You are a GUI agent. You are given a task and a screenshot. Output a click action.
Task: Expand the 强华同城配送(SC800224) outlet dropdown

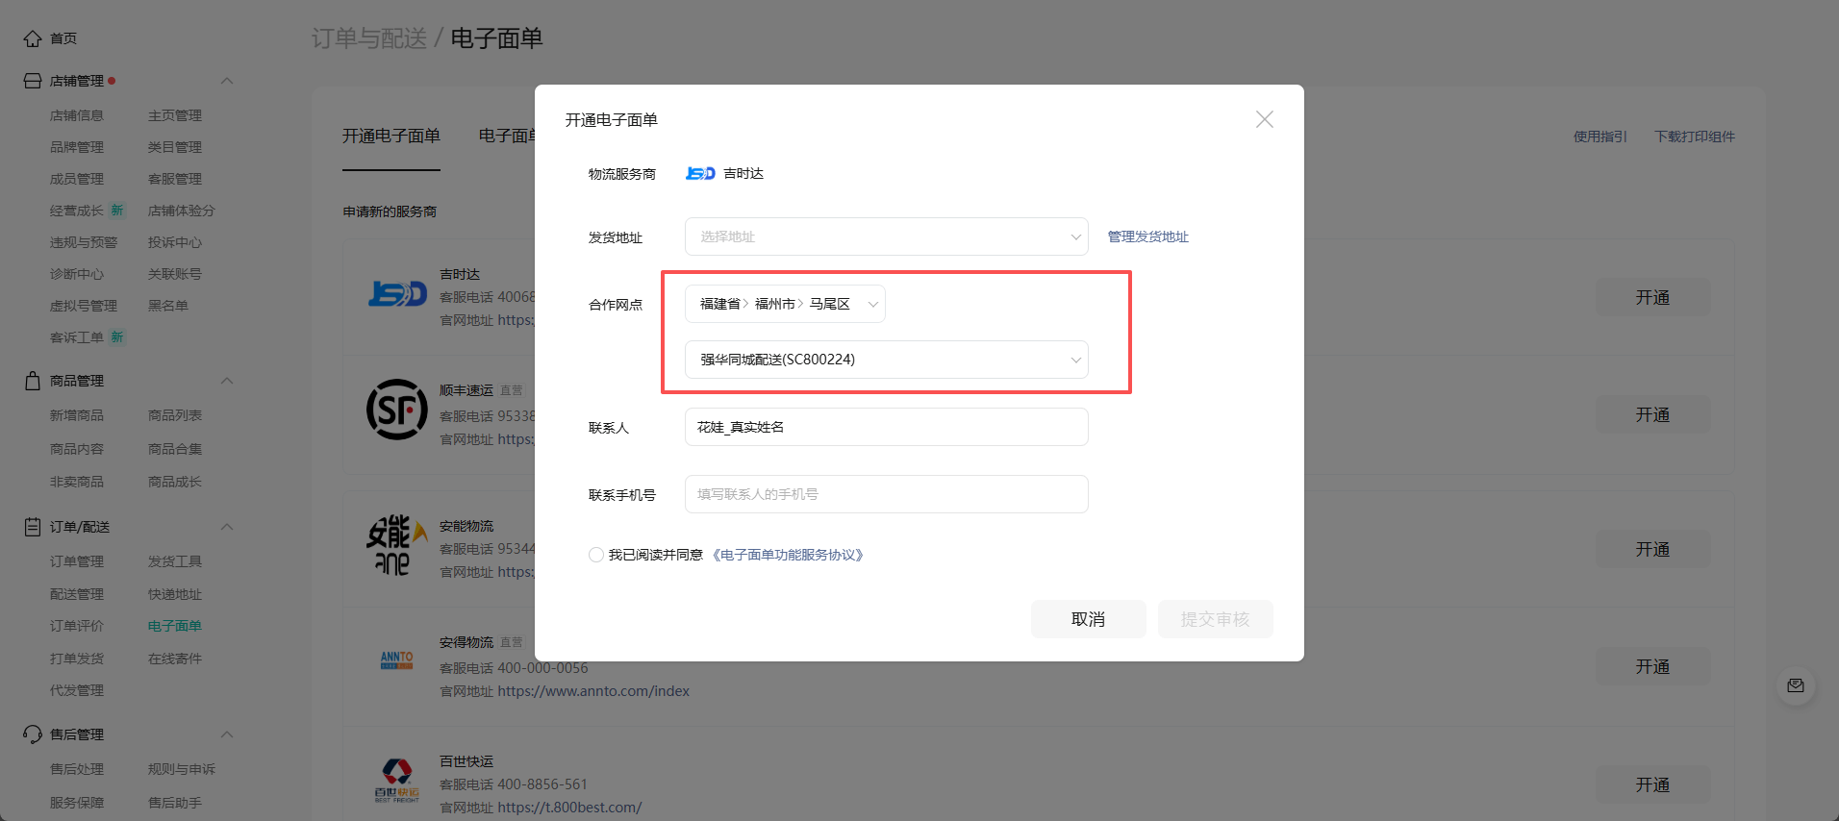click(885, 360)
